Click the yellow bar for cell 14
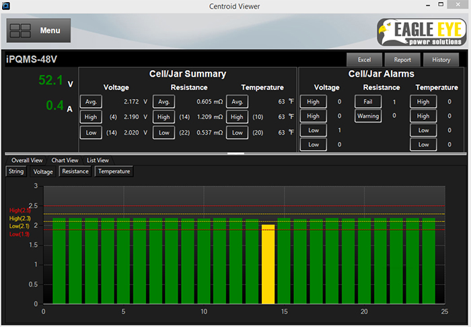471x327 pixels. (268, 264)
